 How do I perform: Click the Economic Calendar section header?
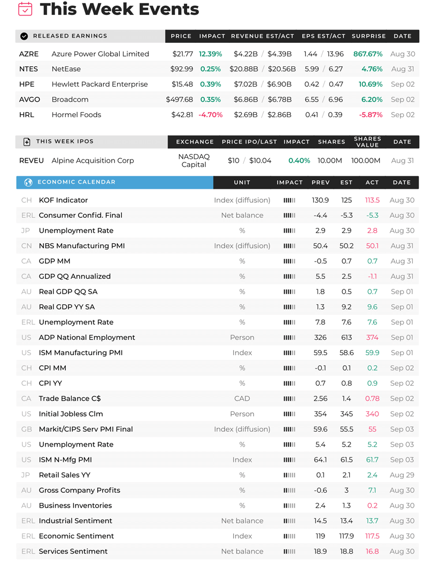click(115, 182)
